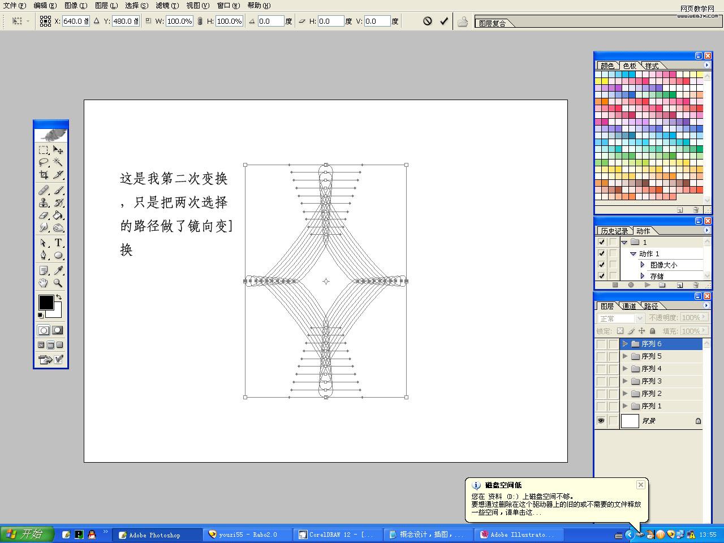Select the History Brush tool
Screen dimensions: 724x543
pyautogui.click(x=58, y=203)
